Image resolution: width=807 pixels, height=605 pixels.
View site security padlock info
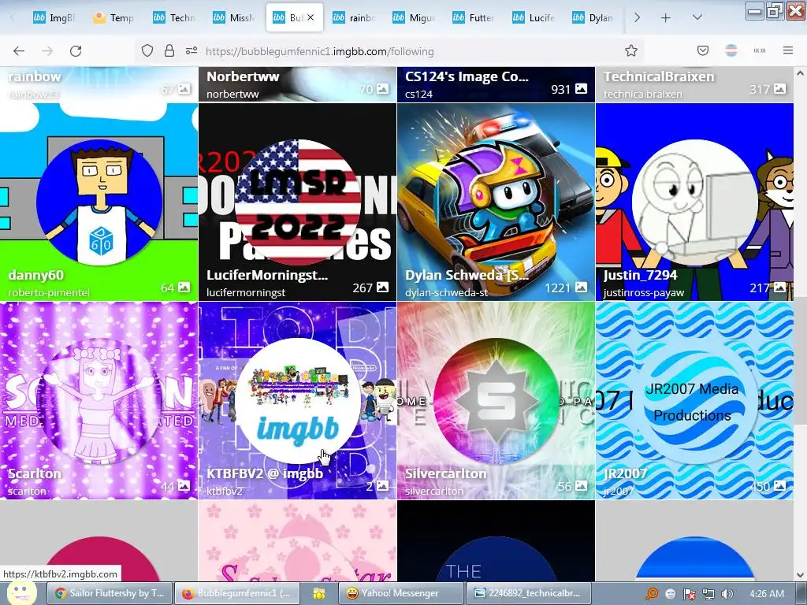169,50
